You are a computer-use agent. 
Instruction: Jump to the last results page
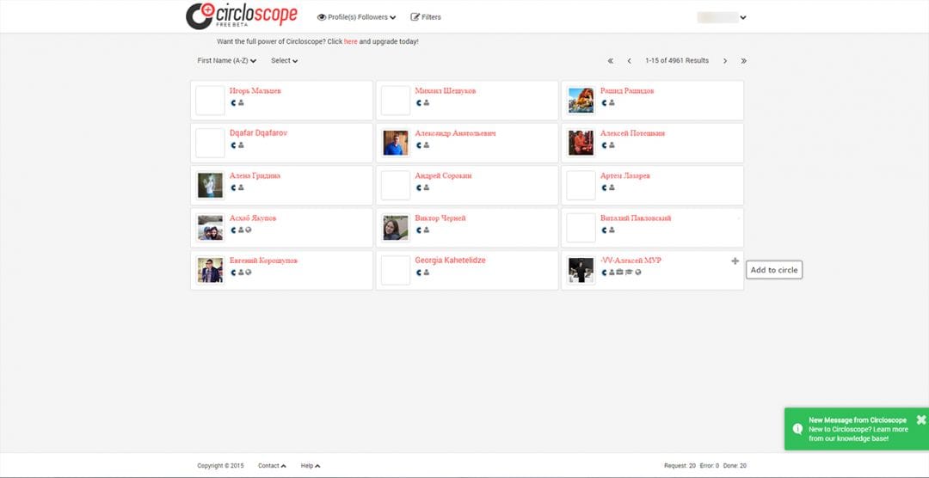743,60
